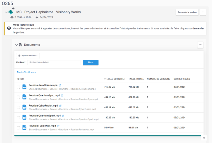Tick the Reunion FusionNex.mp4 checkbox
This screenshot has height=143, width=212.
coord(18,128)
